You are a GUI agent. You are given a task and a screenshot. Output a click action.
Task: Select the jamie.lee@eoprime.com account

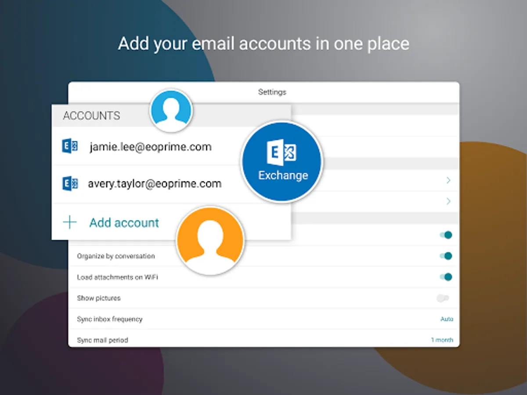[151, 147]
